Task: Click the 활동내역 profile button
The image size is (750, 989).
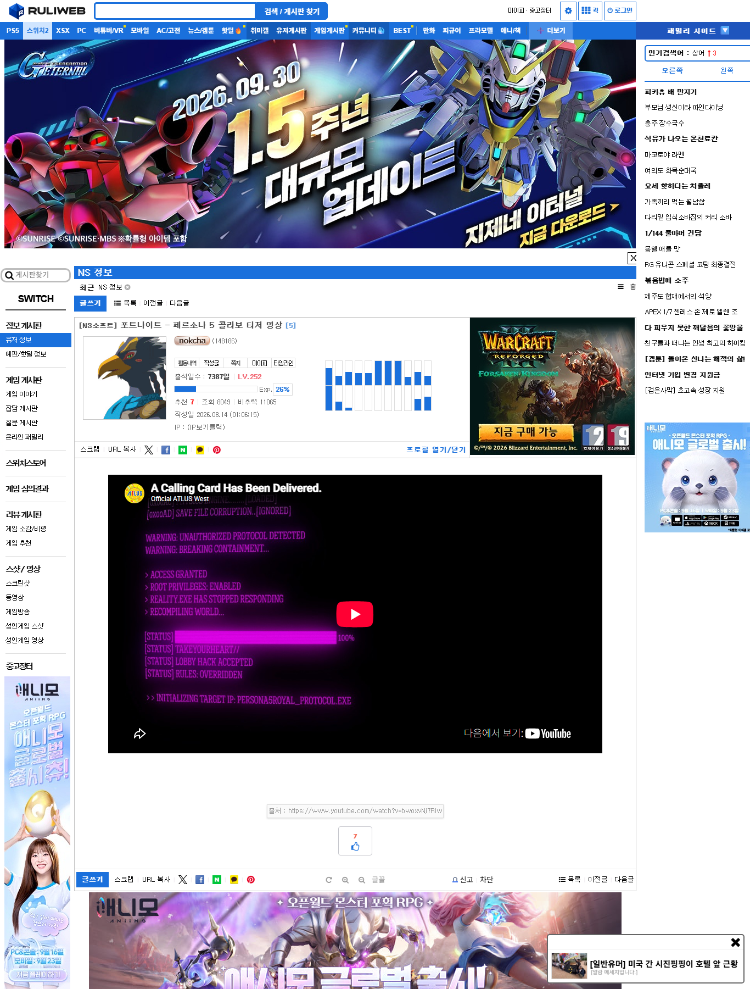Action: (187, 363)
